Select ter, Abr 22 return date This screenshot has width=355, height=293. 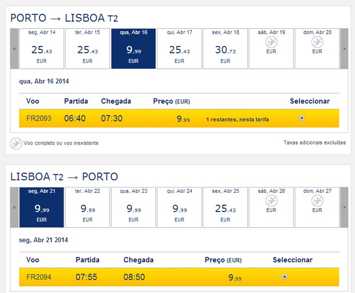coord(88,207)
